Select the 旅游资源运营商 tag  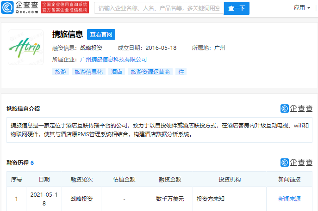tap(150, 72)
